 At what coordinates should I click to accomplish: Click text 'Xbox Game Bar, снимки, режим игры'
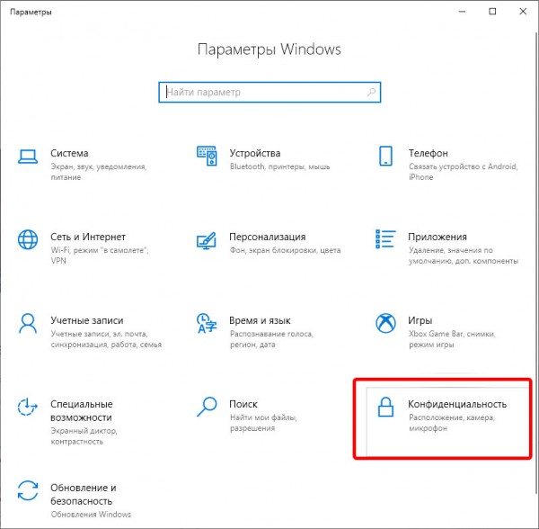click(x=452, y=339)
